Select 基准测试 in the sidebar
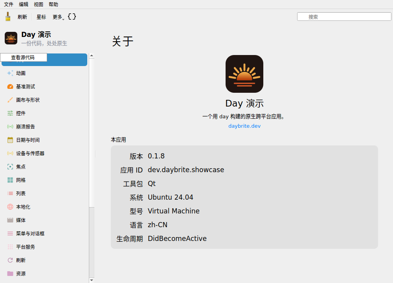Image resolution: width=393 pixels, height=283 pixels. [44, 86]
